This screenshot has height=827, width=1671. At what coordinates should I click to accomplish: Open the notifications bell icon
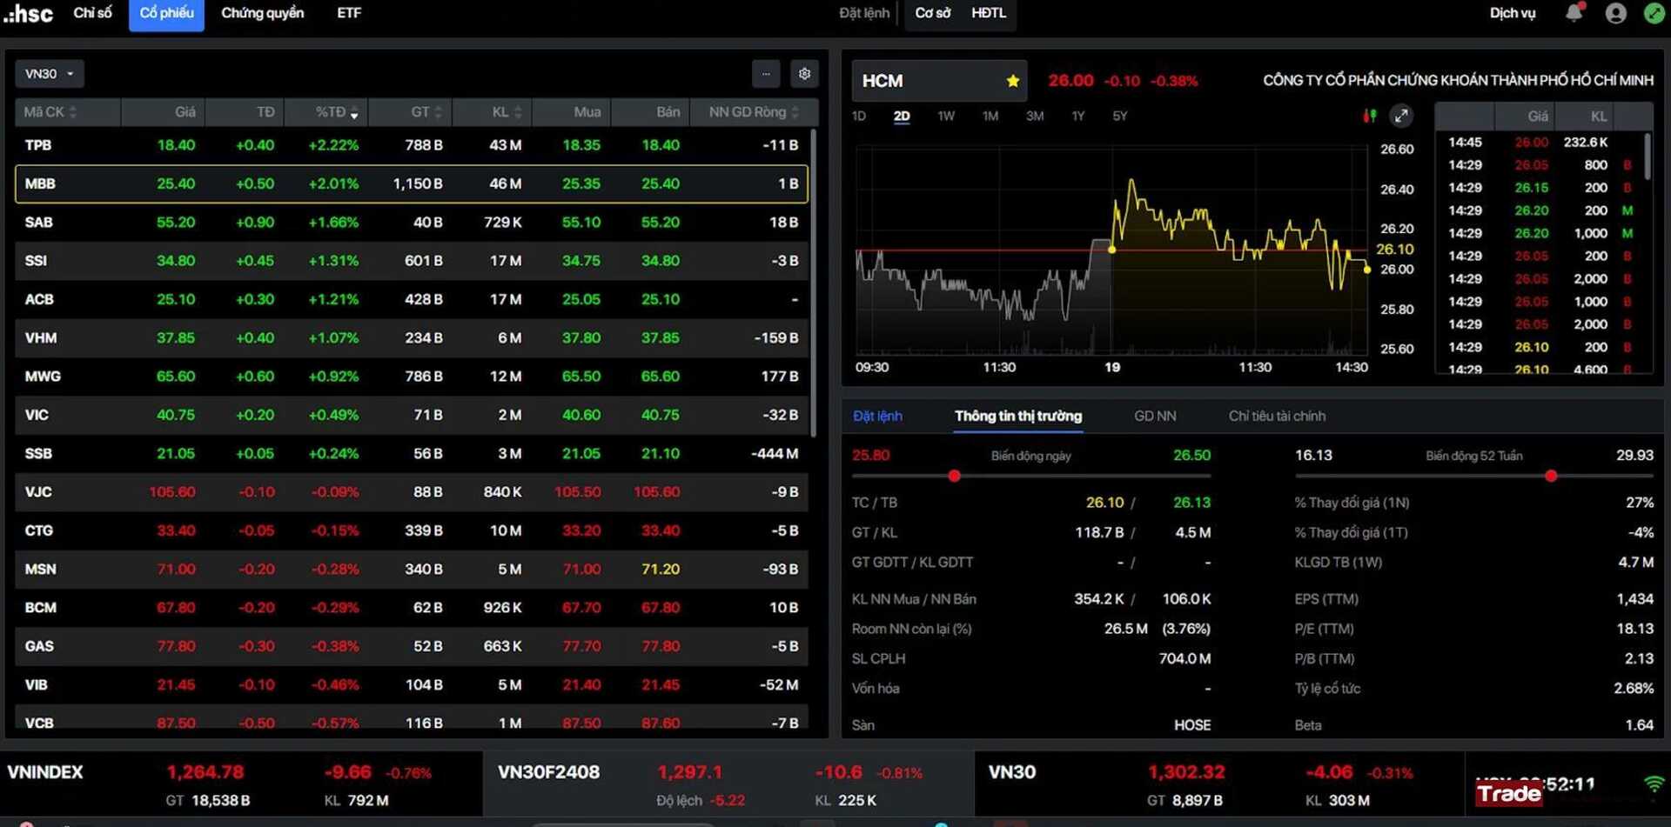point(1574,12)
